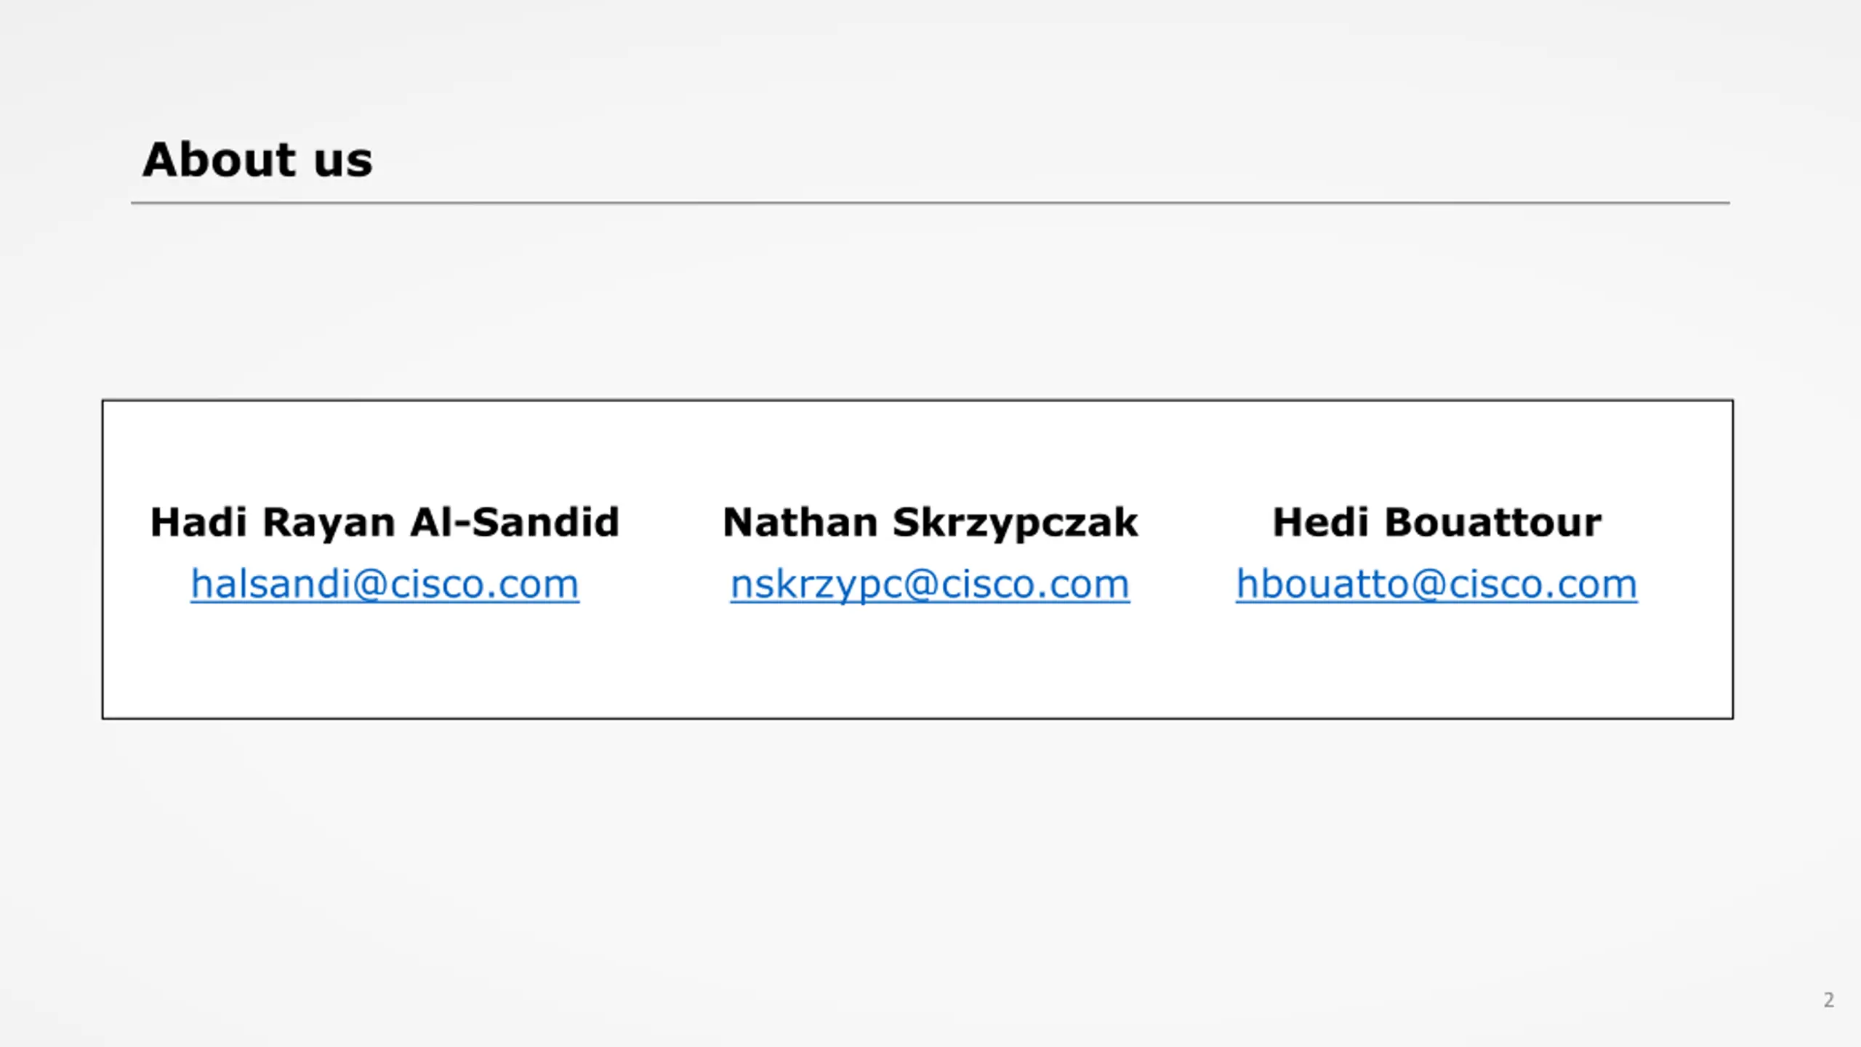
Task: Click the slide number 2
Action: 1828,1000
